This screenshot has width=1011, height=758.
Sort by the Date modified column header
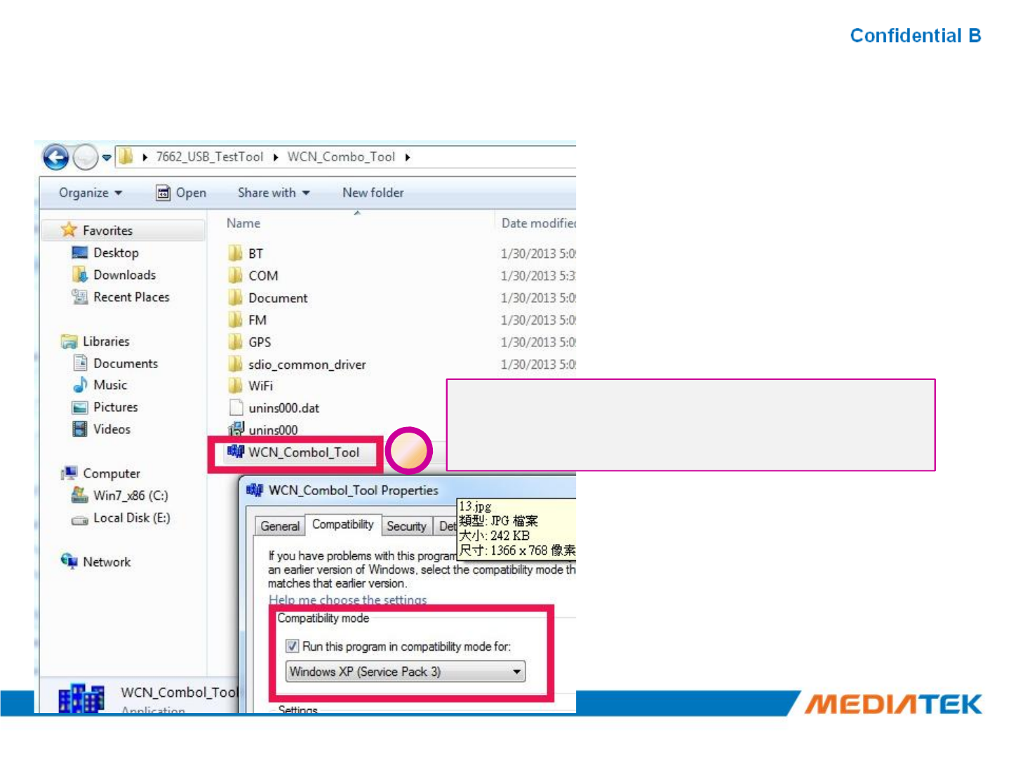tap(538, 223)
